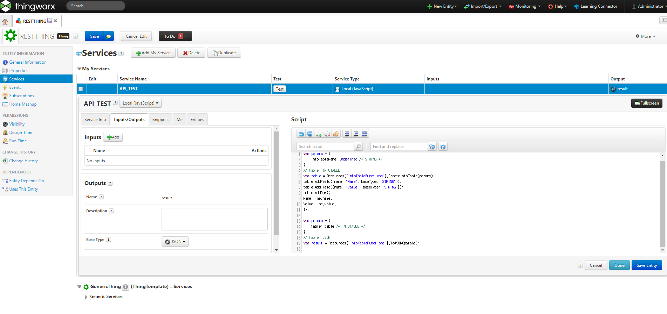Click the auto-format code icon in script toolbar
Image resolution: width=667 pixels, height=314 pixels.
(365, 134)
